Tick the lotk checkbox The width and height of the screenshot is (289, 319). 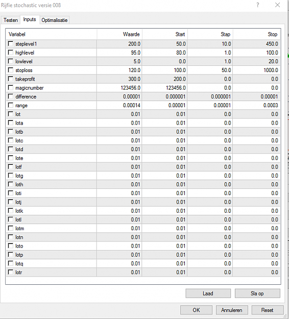11,211
